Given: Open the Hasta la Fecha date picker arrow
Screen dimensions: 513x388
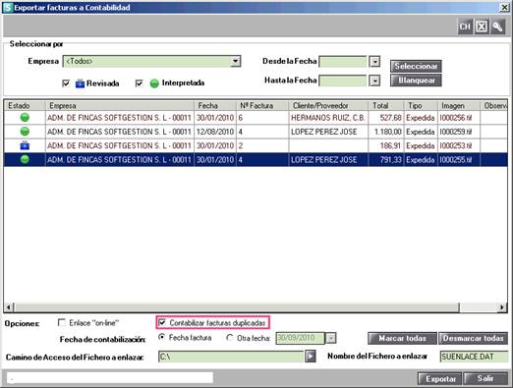Looking at the screenshot, I should [374, 81].
